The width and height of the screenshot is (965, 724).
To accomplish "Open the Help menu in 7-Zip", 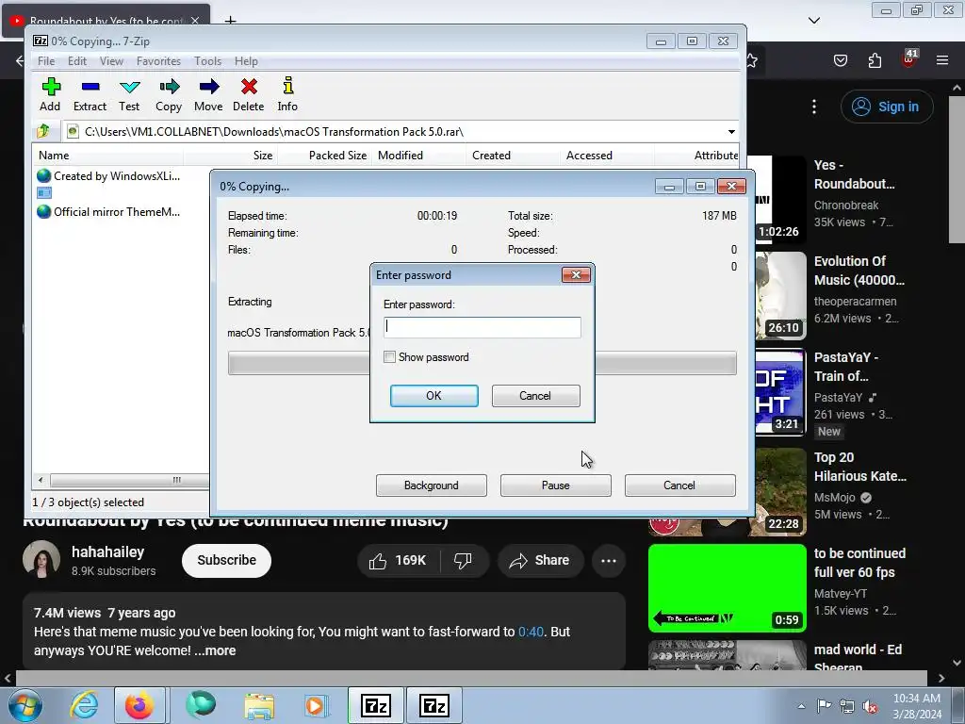I will [x=246, y=61].
